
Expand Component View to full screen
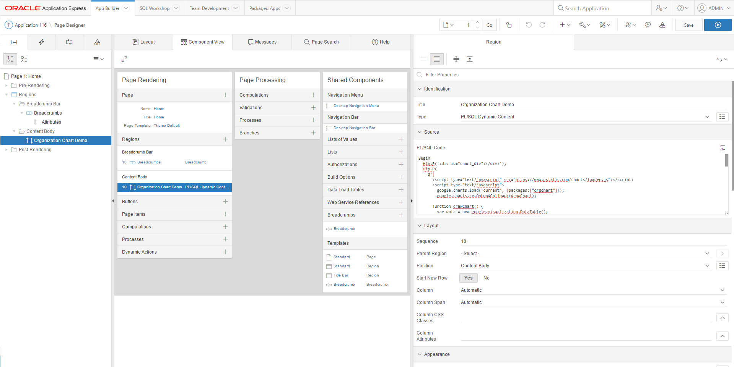coord(124,59)
